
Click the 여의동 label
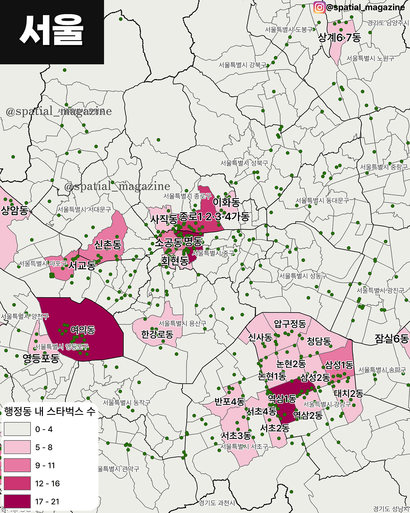click(83, 330)
